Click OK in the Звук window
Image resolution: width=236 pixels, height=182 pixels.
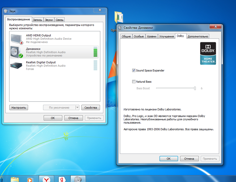[x=53, y=118]
